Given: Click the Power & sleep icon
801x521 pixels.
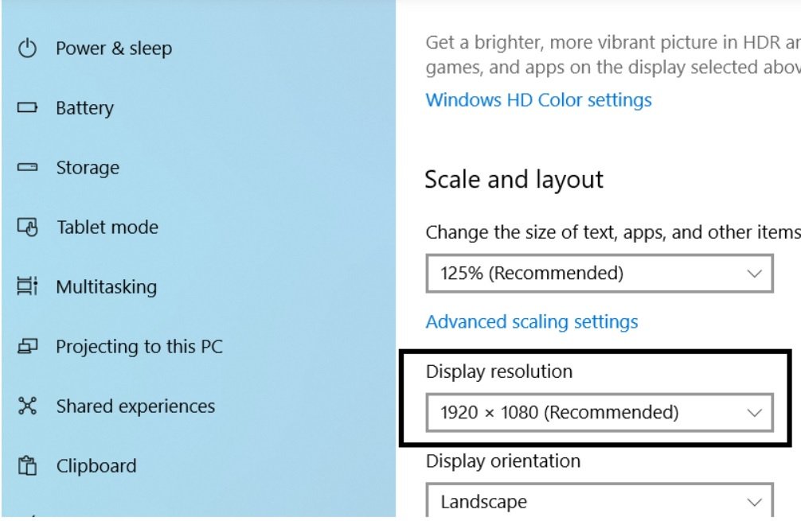Looking at the screenshot, I should pyautogui.click(x=28, y=49).
